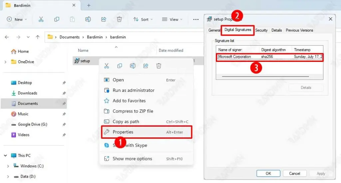Select the setup file icon
Screen dimensions: 341x183
click(x=77, y=61)
